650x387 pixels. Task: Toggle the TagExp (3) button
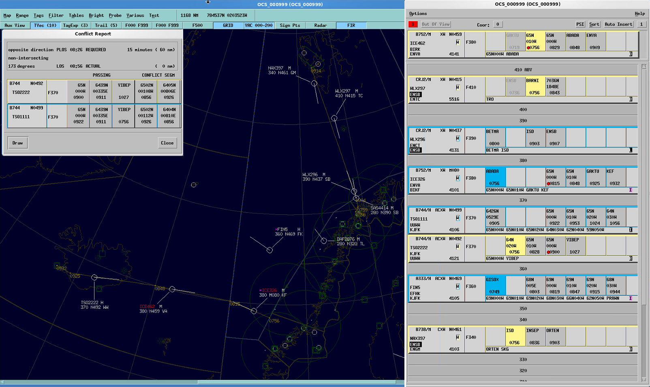[x=76, y=25]
